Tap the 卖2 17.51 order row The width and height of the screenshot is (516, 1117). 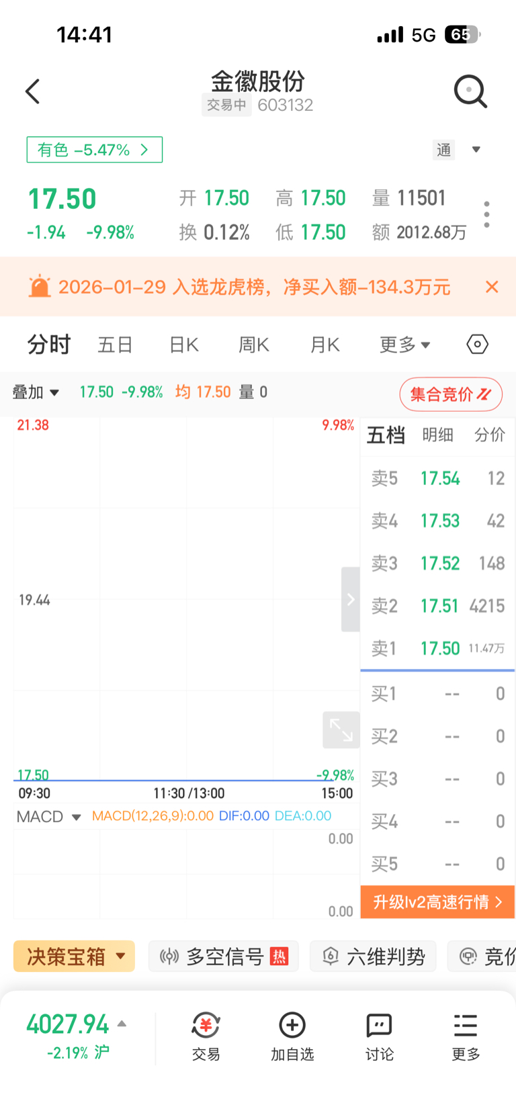(x=438, y=606)
